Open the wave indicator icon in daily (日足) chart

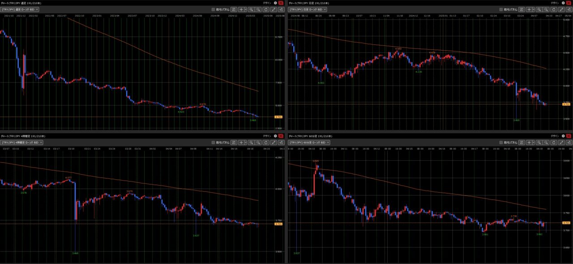569,9
